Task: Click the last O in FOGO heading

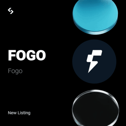Action: point(41,55)
